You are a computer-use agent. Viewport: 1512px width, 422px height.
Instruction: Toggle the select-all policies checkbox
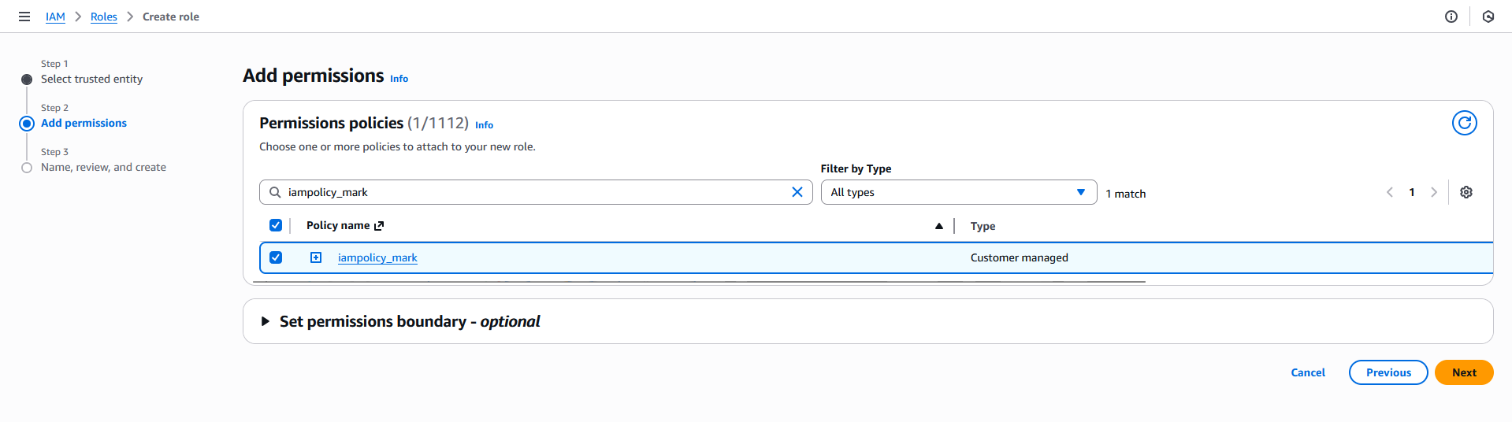click(276, 225)
